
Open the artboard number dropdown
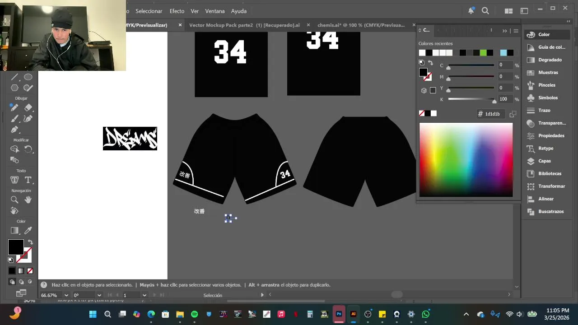pos(144,295)
